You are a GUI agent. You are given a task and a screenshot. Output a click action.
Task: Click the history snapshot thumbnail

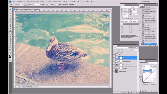[x=143, y=7]
